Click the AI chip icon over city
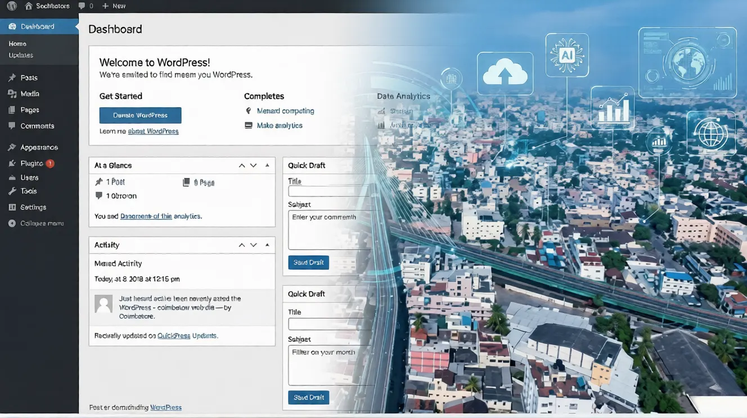The width and height of the screenshot is (747, 418). click(567, 55)
